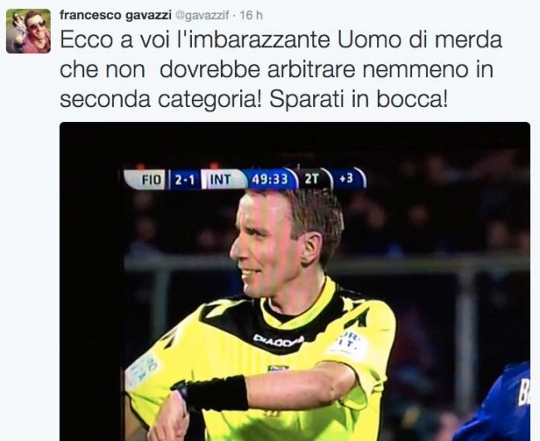This screenshot has width=540, height=441.
Task: Click the INT team label in scoreboard
Action: pos(220,179)
